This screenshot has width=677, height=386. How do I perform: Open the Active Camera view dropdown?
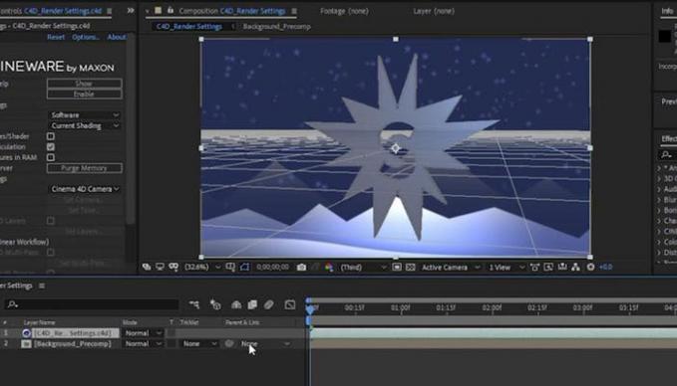[x=451, y=268]
